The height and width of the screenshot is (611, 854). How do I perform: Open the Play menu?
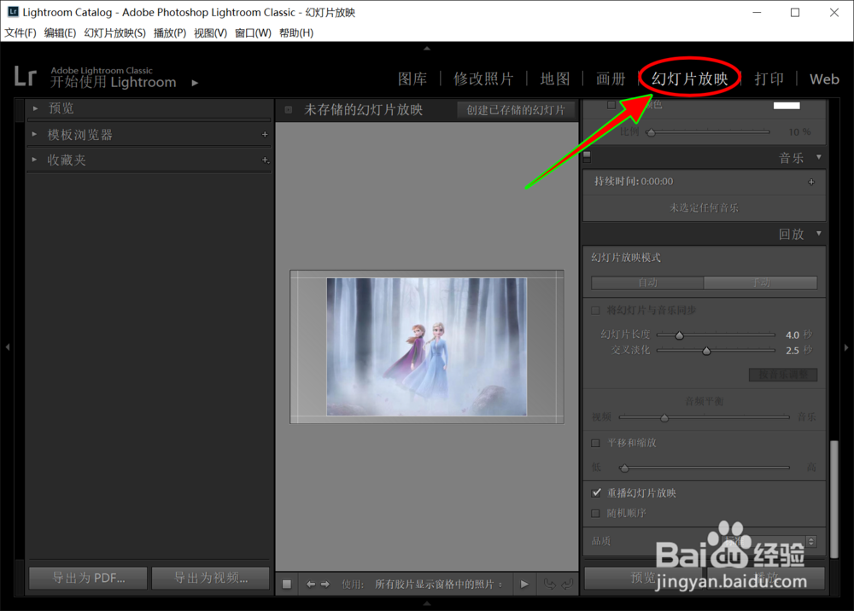[x=170, y=32]
